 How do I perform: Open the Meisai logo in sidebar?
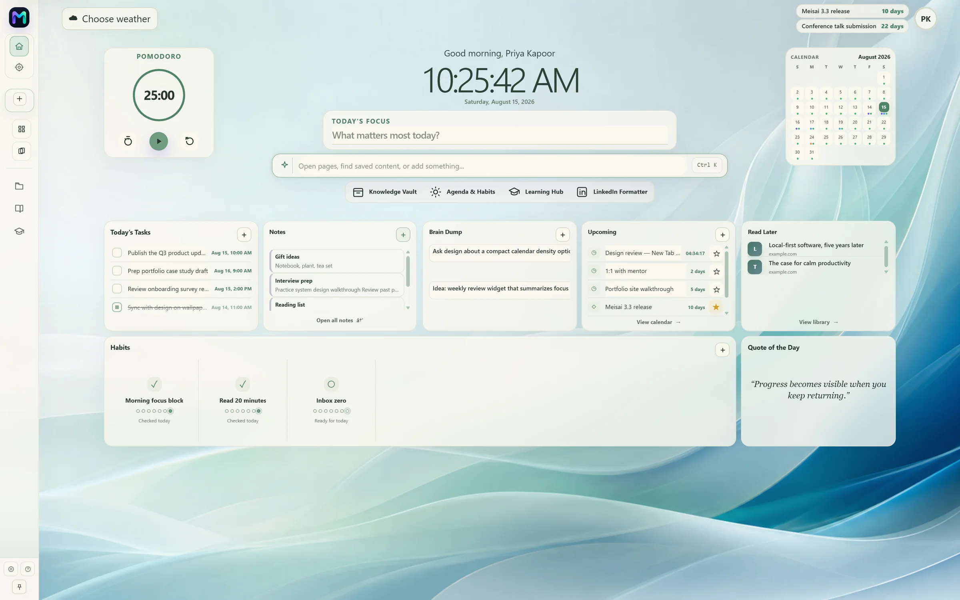pyautogui.click(x=19, y=18)
